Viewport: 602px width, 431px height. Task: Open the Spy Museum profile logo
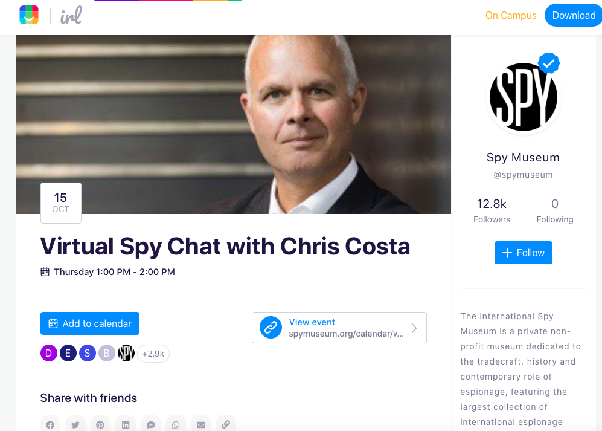tap(524, 97)
